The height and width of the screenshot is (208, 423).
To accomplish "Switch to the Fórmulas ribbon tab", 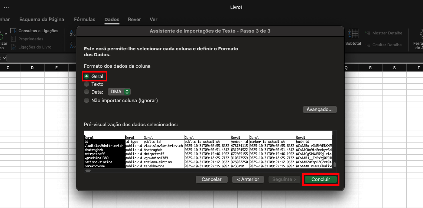I will coord(85,20).
